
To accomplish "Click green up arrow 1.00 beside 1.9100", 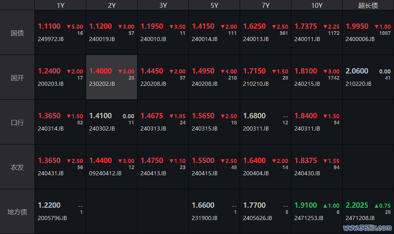I will point(331,206).
